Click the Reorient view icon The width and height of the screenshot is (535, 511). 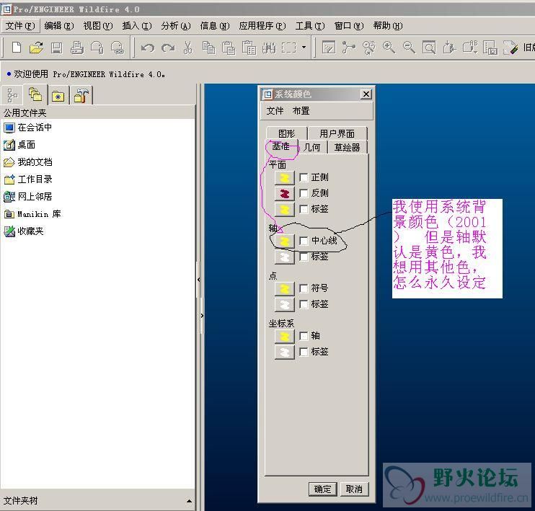click(x=449, y=48)
